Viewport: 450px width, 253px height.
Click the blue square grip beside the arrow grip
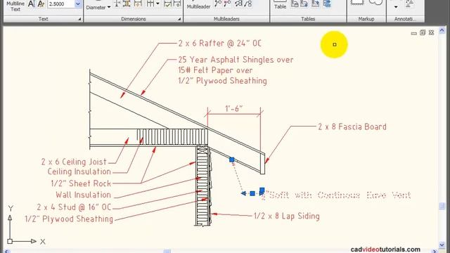pos(252,194)
